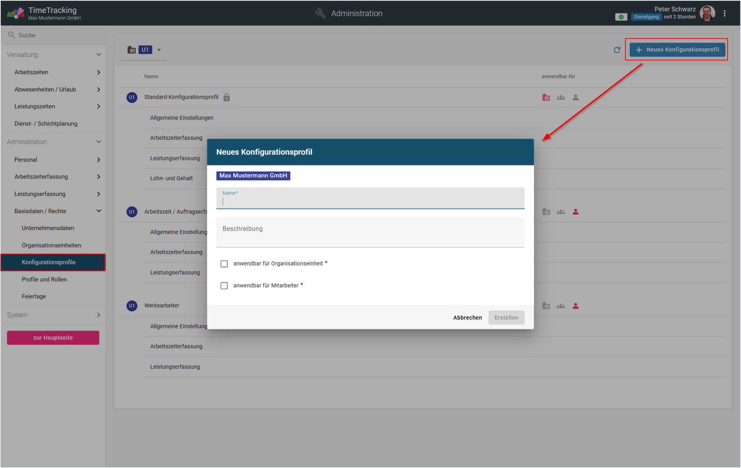Open Profile und Rollen menu item

[x=44, y=279]
